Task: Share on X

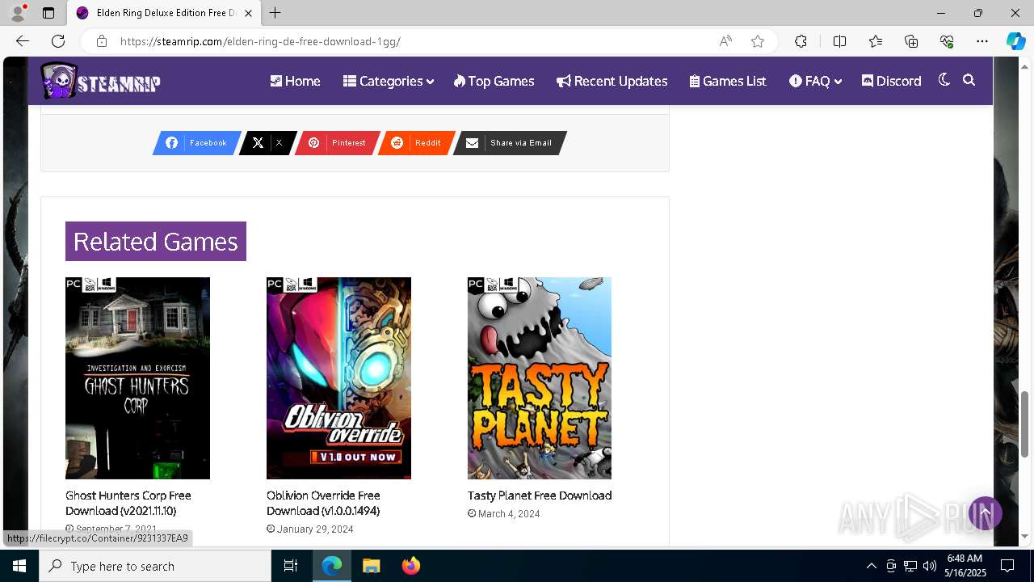Action: pos(267,143)
